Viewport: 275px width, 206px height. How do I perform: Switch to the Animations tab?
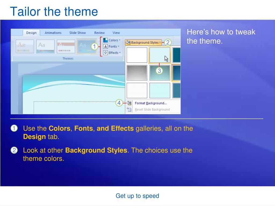tap(53, 33)
